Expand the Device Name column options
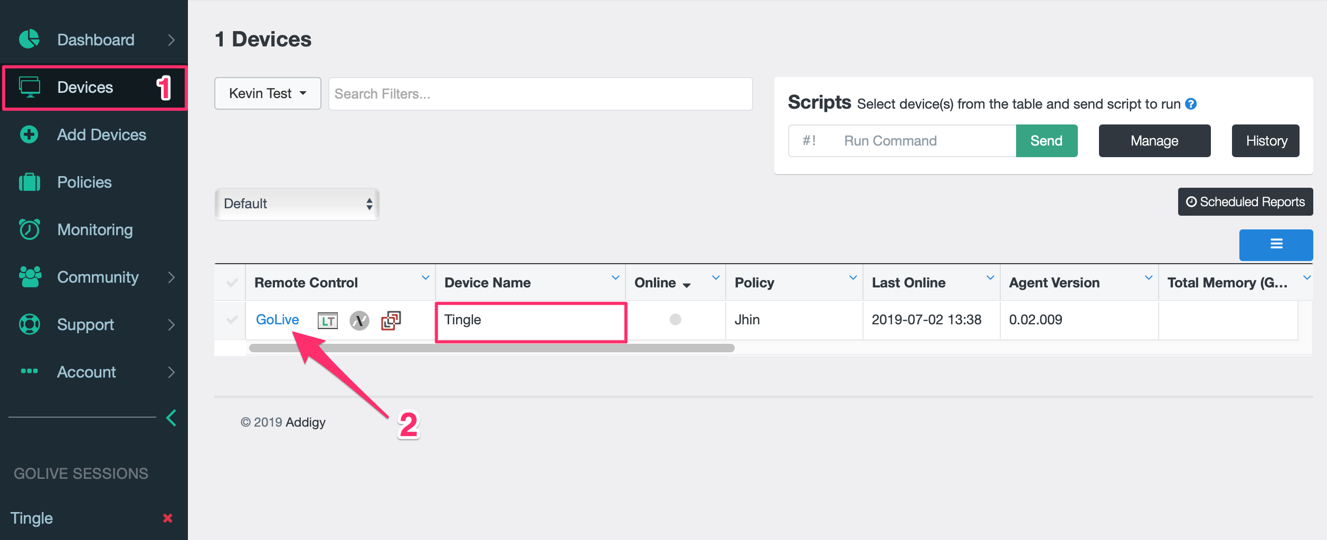1327x540 pixels. coord(615,278)
